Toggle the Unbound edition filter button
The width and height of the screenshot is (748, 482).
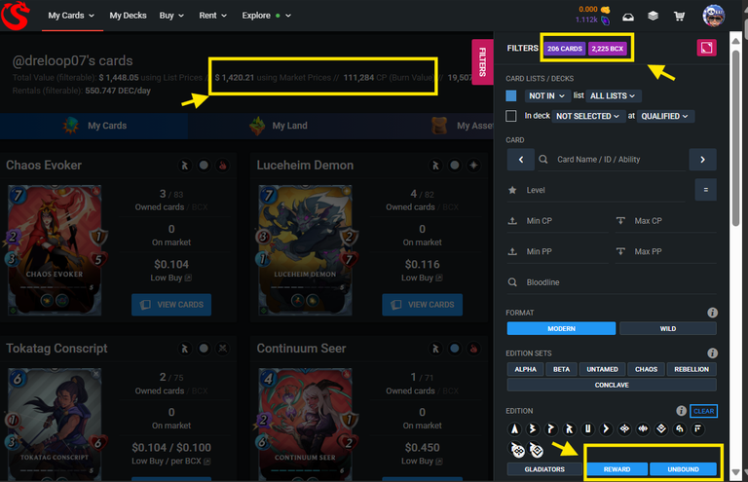click(x=683, y=469)
